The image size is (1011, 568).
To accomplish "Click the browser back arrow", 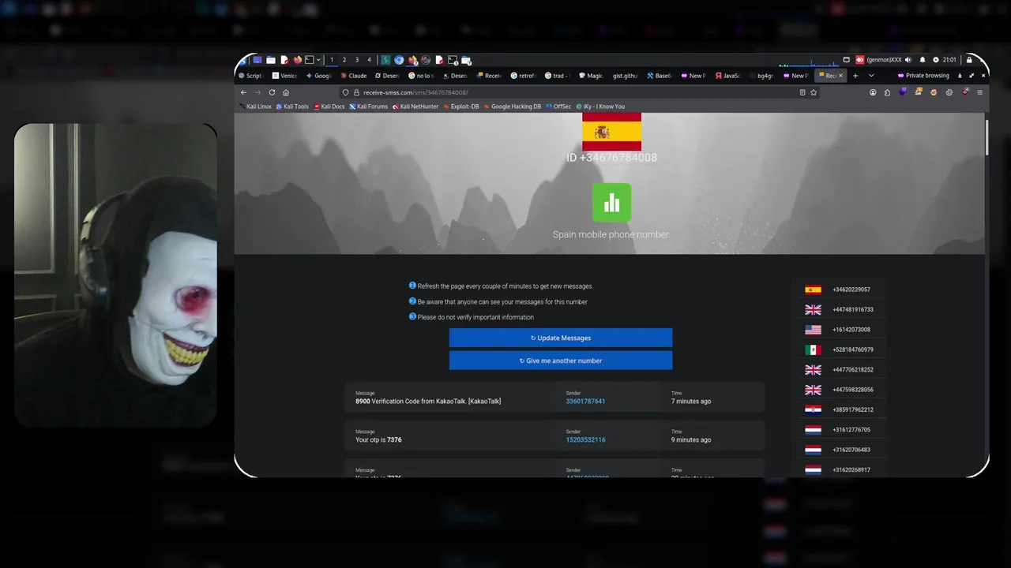I will (x=243, y=92).
